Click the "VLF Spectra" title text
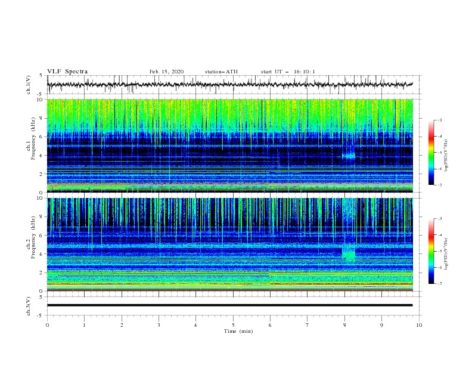472x365 pixels. (x=67, y=72)
